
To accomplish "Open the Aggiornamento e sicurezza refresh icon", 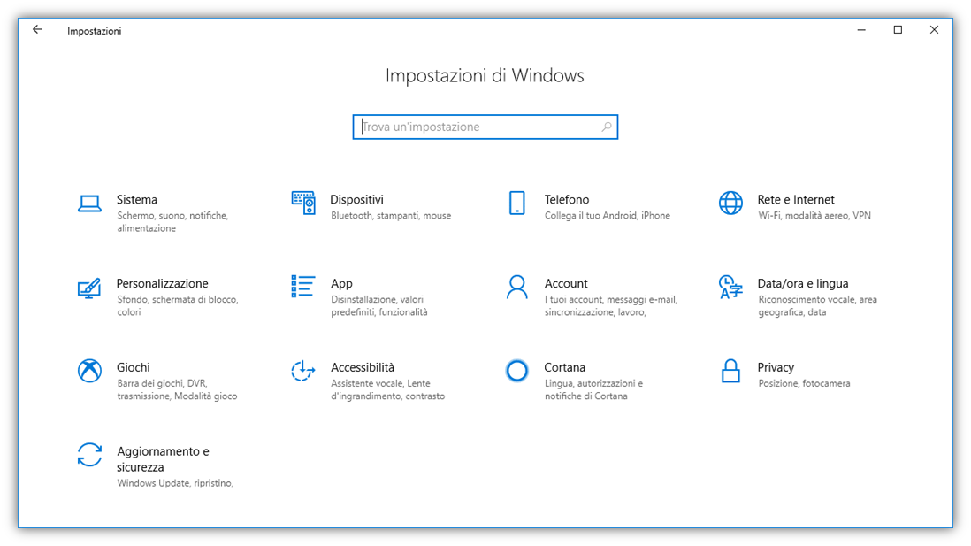I will [x=90, y=455].
